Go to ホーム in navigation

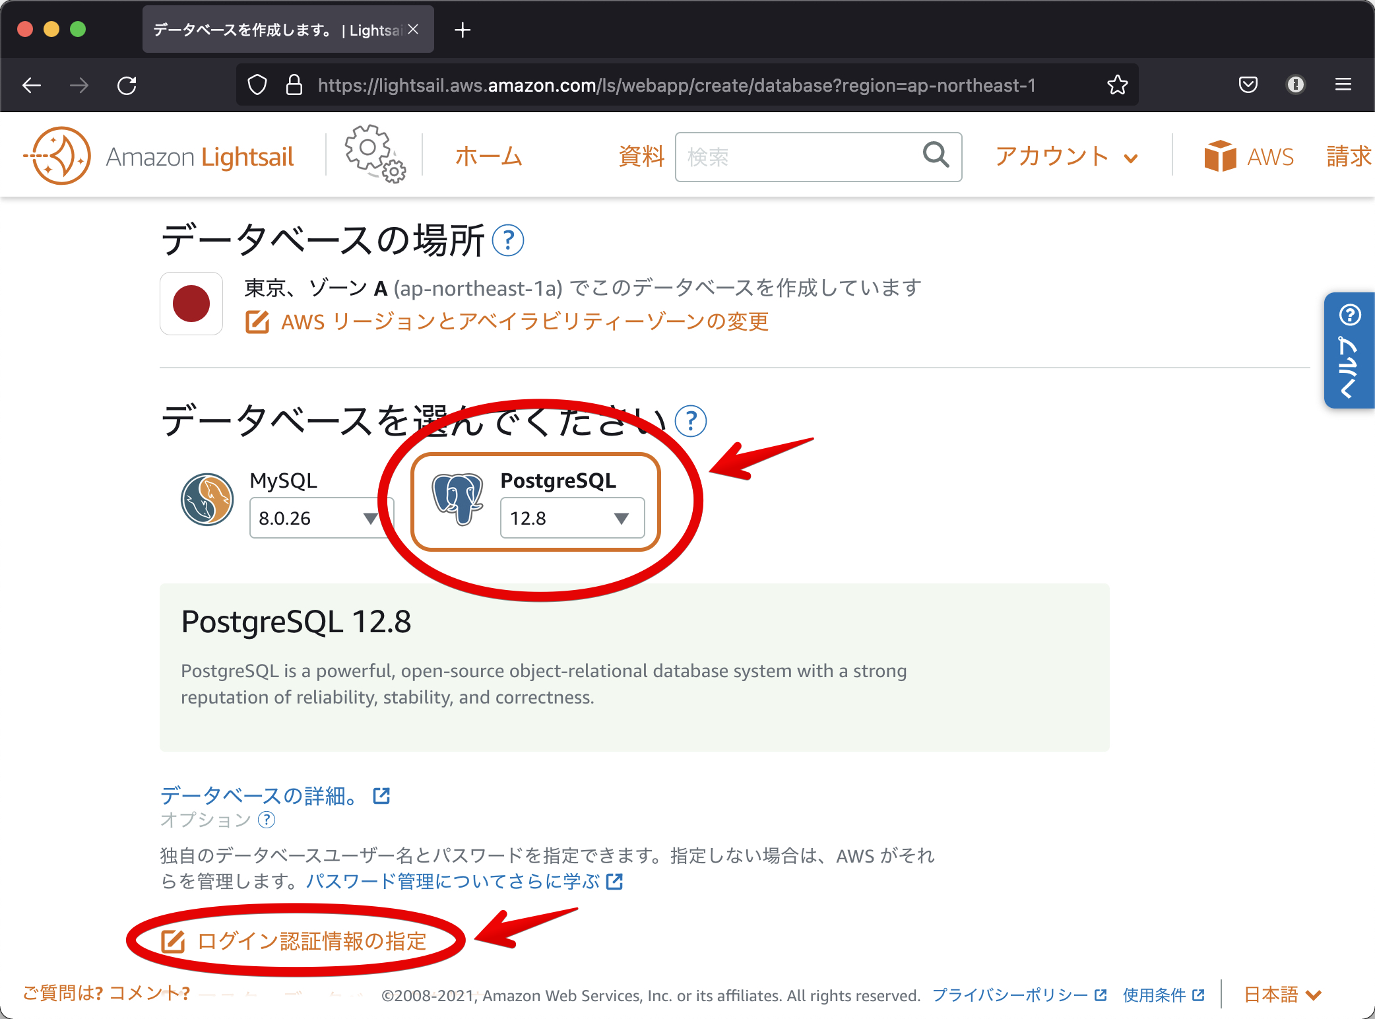[489, 156]
